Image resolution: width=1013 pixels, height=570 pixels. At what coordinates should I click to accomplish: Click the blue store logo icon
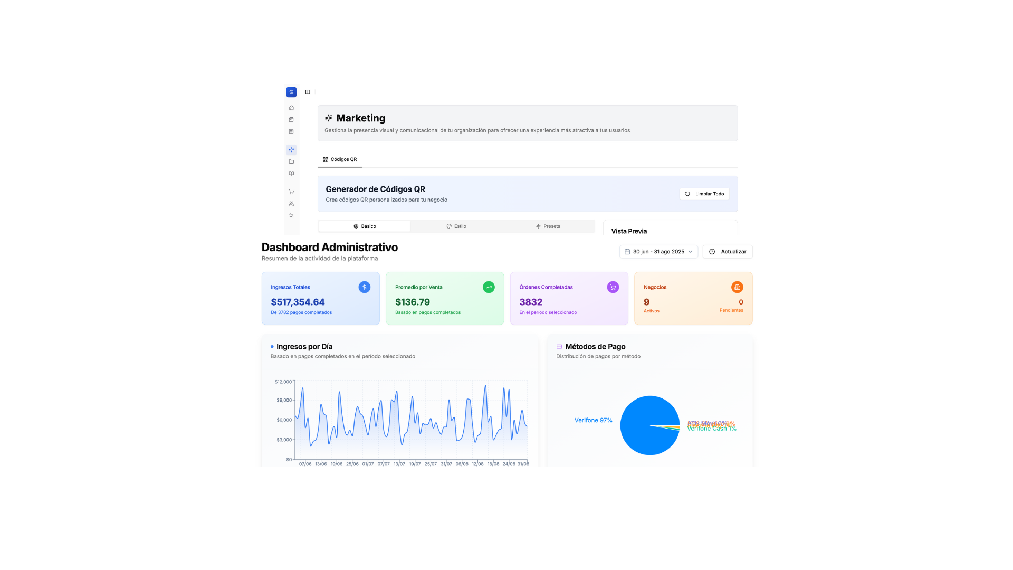coord(291,92)
